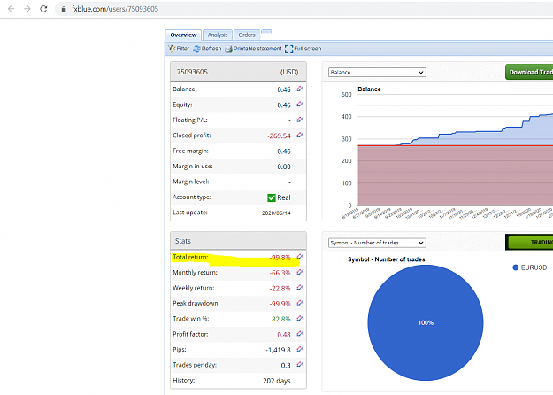Click the fxblue.com URL in address bar

pyautogui.click(x=115, y=9)
